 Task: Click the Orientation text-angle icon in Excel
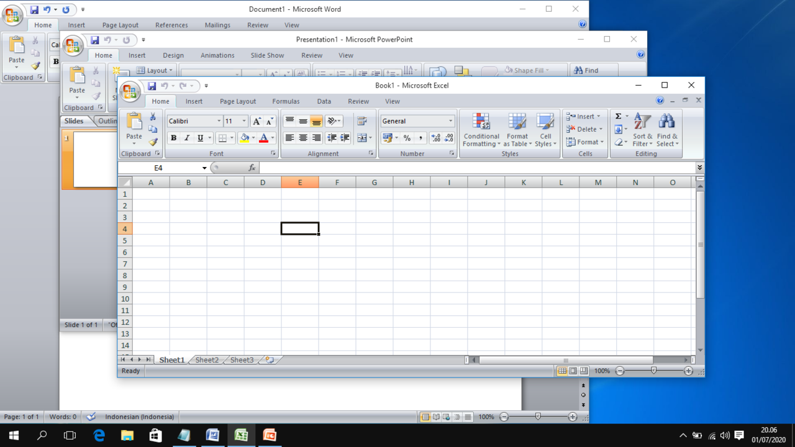point(332,121)
